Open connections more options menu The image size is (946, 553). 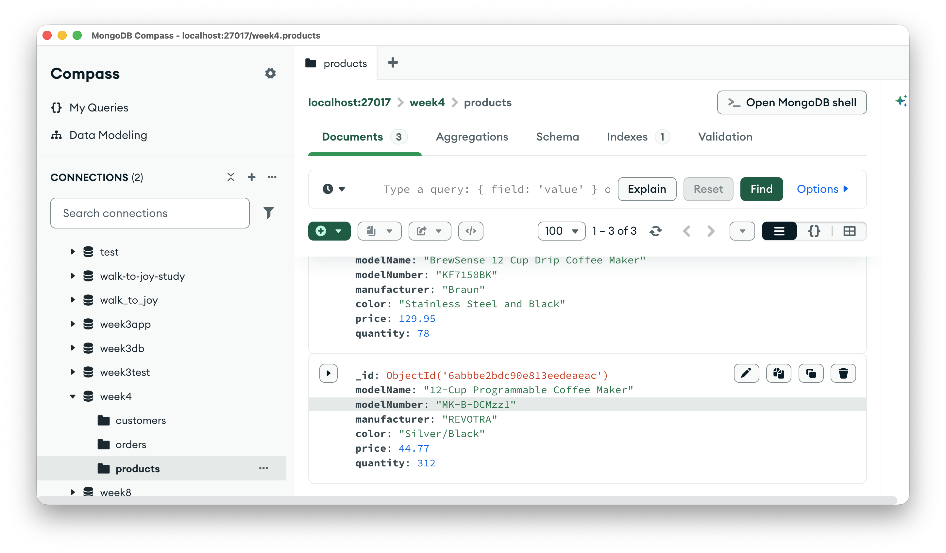coord(272,177)
